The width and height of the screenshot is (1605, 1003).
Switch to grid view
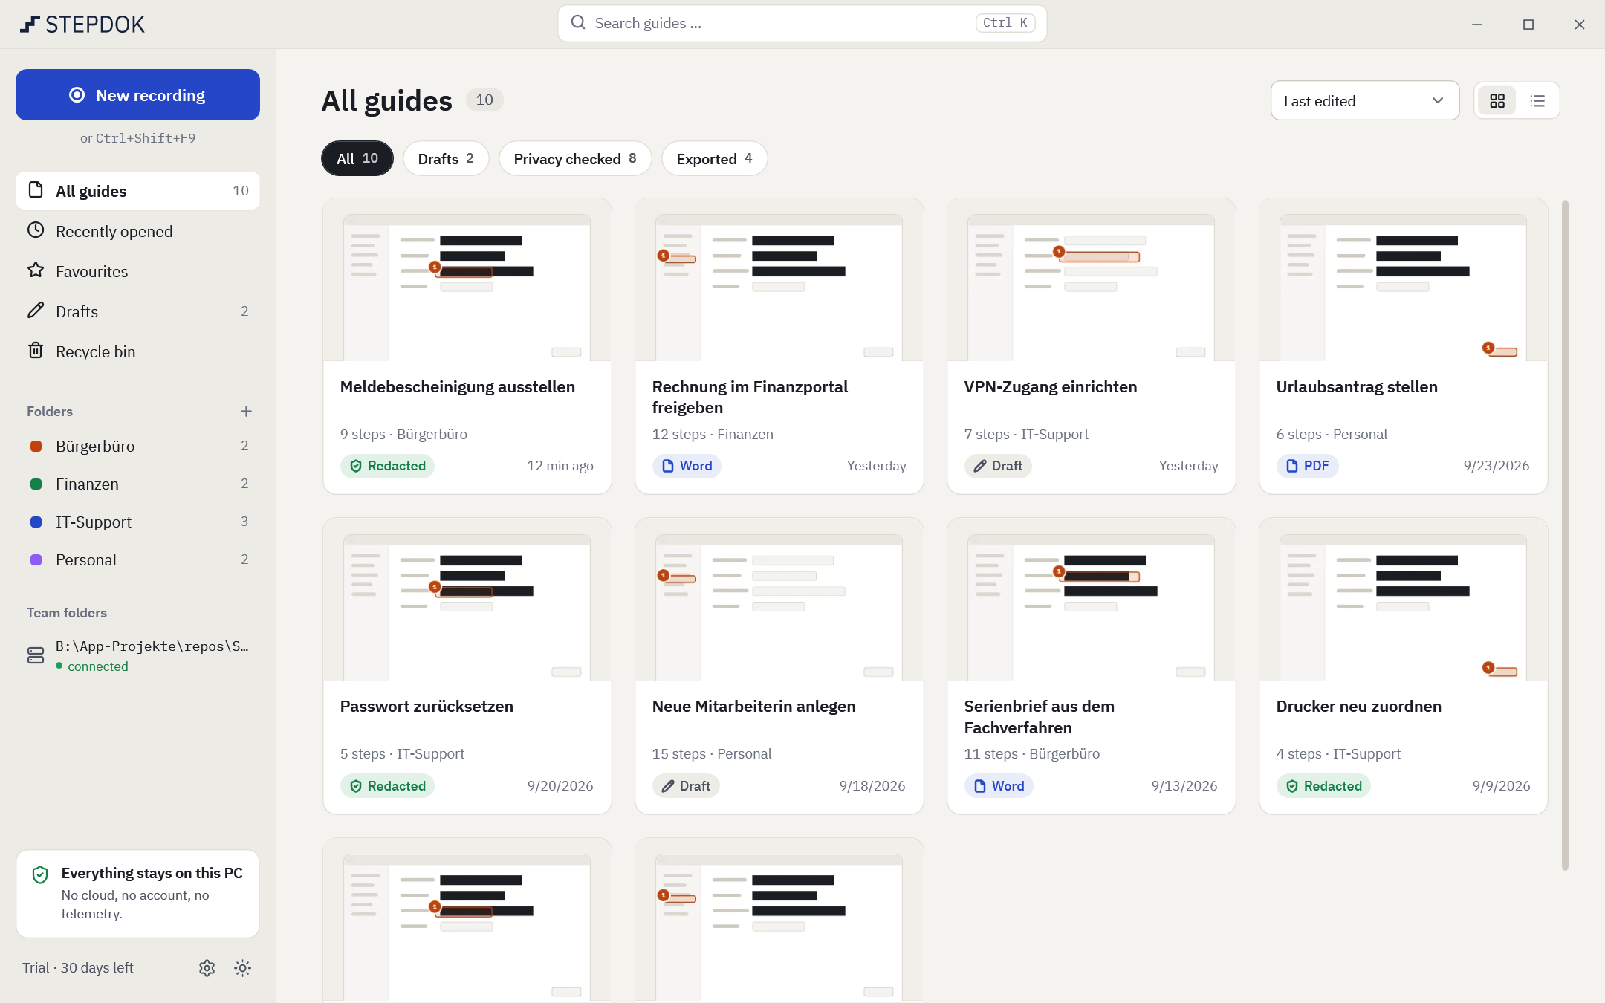1497,100
